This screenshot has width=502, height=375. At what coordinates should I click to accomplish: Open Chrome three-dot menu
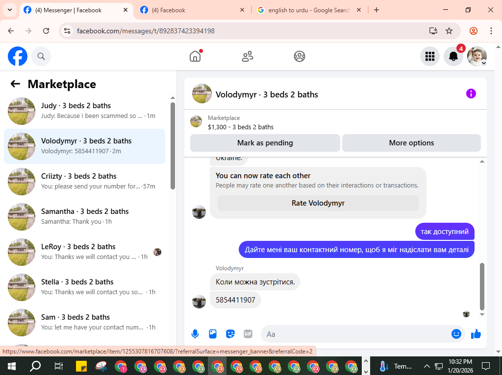(491, 31)
